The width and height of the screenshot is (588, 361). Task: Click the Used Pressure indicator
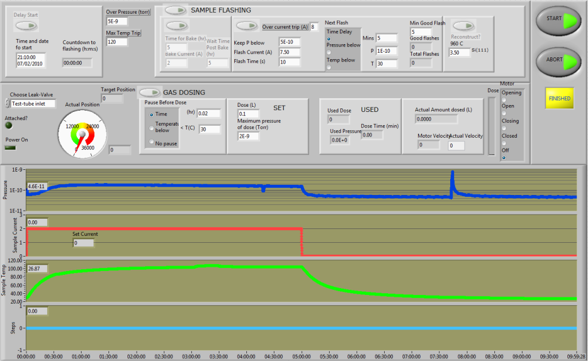tap(340, 140)
